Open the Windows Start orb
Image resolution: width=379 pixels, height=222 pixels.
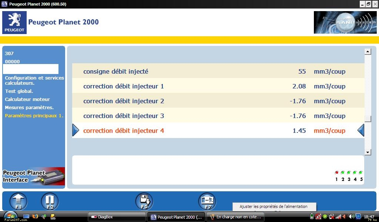(x=10, y=216)
